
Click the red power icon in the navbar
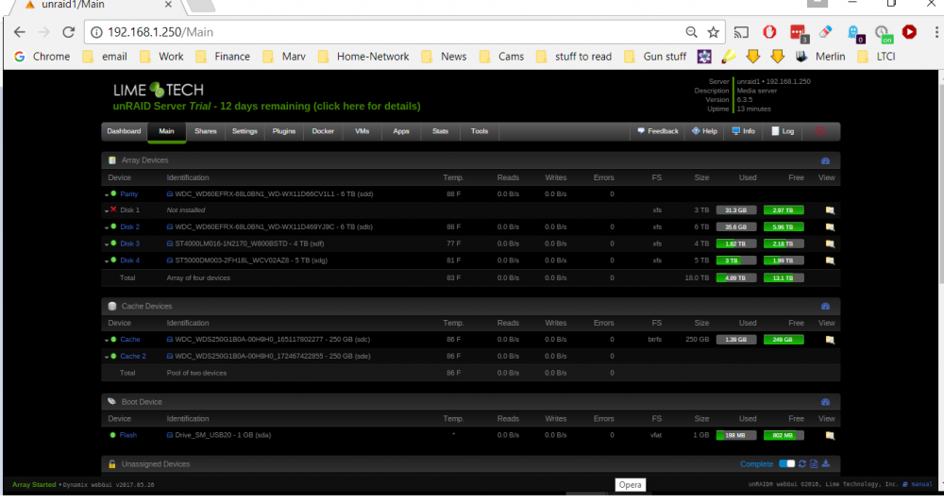tap(820, 131)
